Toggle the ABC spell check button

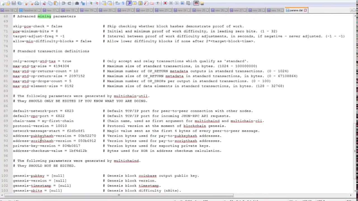point(196,3)
